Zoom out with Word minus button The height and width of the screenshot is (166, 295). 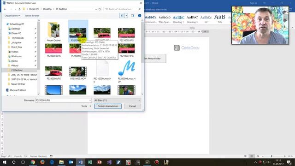click(x=263, y=156)
